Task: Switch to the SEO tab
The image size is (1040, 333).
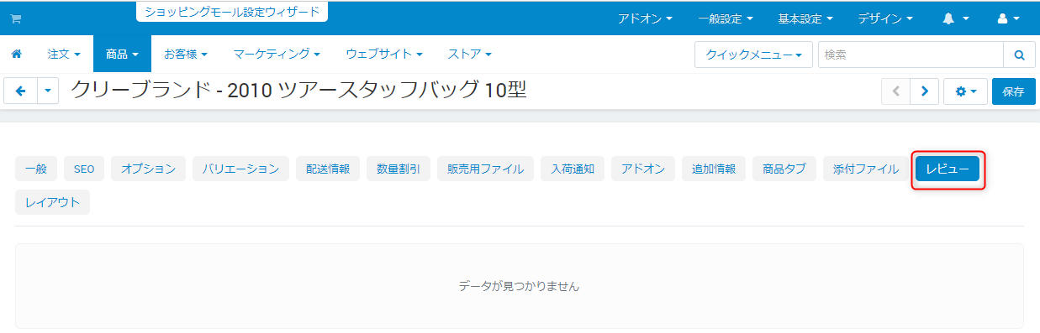Action: pos(84,169)
